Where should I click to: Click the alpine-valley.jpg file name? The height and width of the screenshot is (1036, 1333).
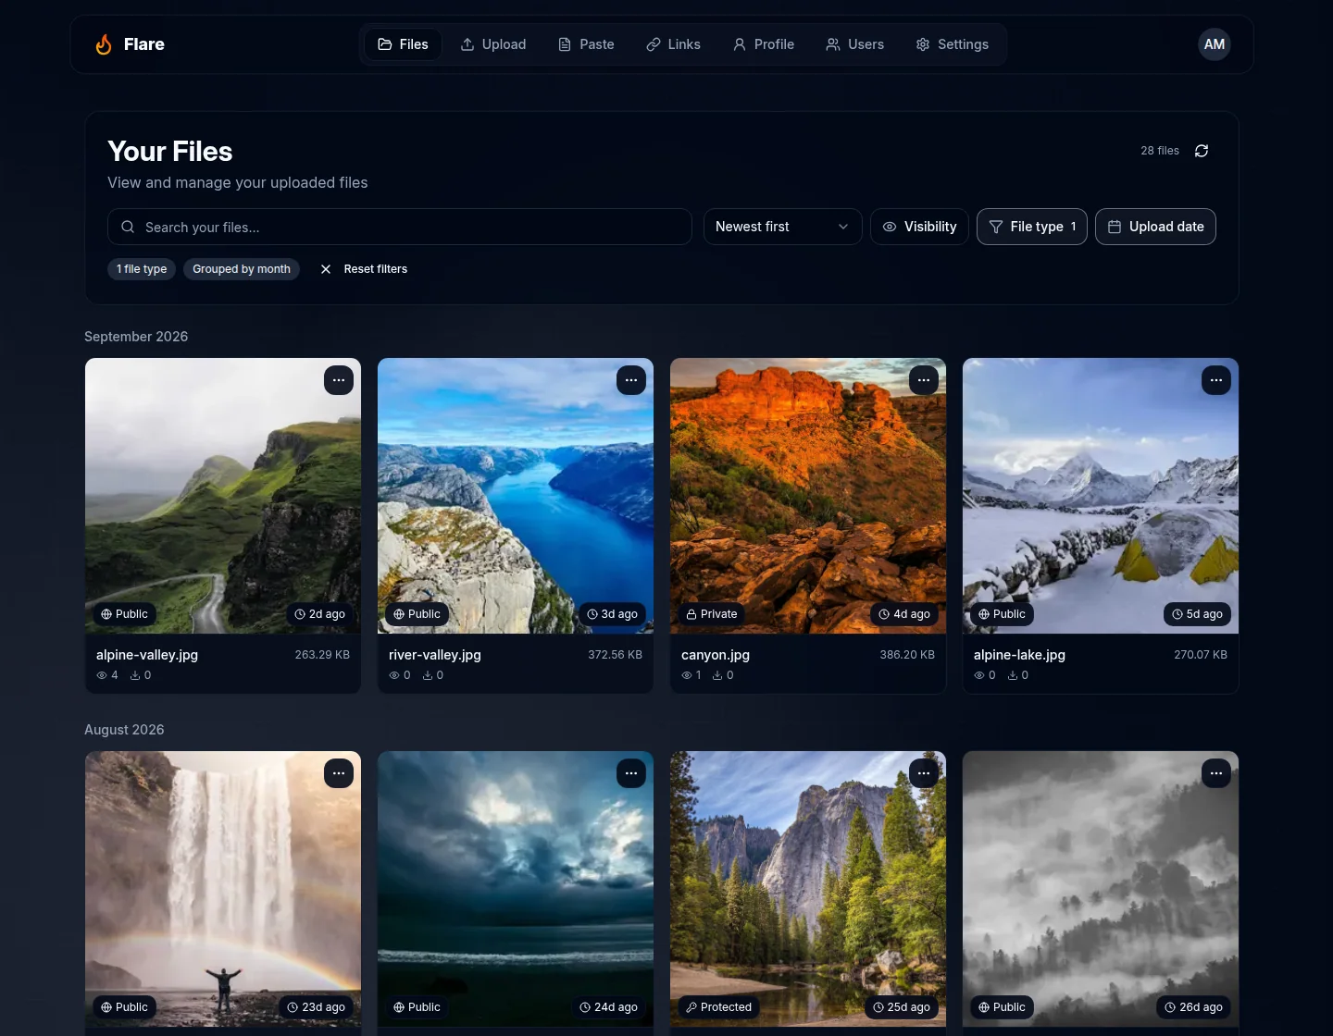pos(147,655)
